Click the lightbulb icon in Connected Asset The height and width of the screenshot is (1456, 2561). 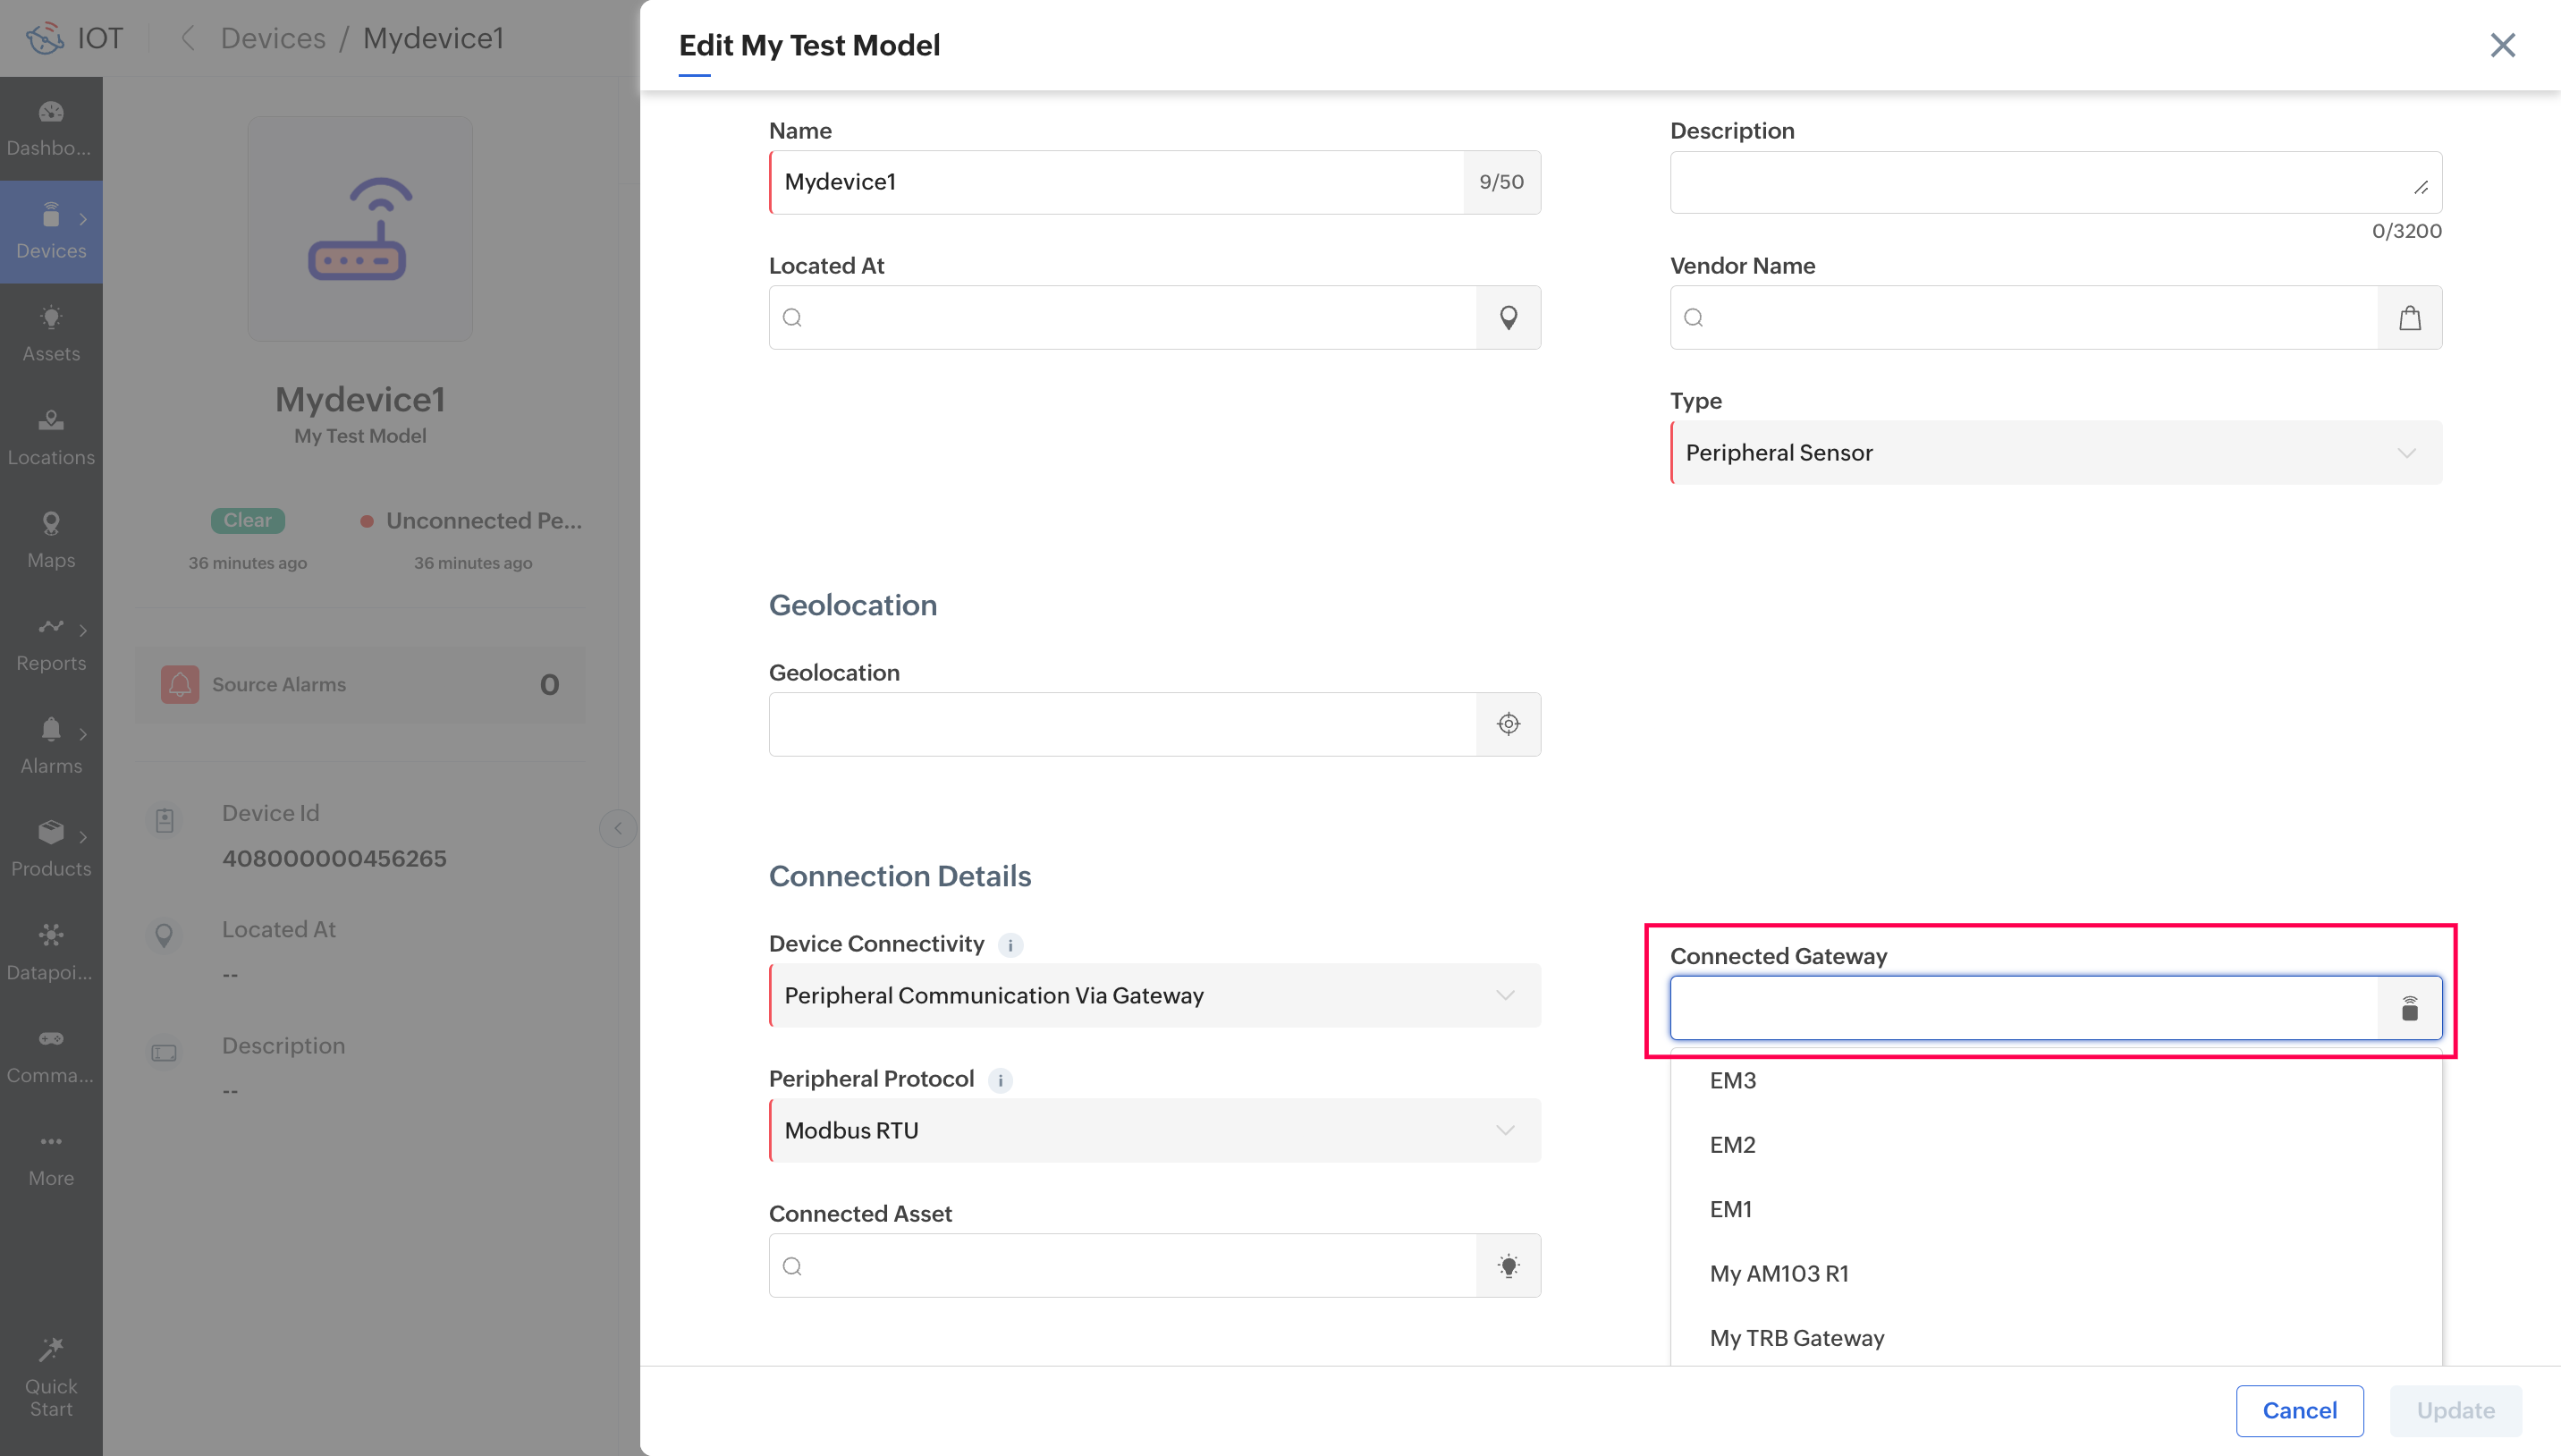click(x=1508, y=1266)
